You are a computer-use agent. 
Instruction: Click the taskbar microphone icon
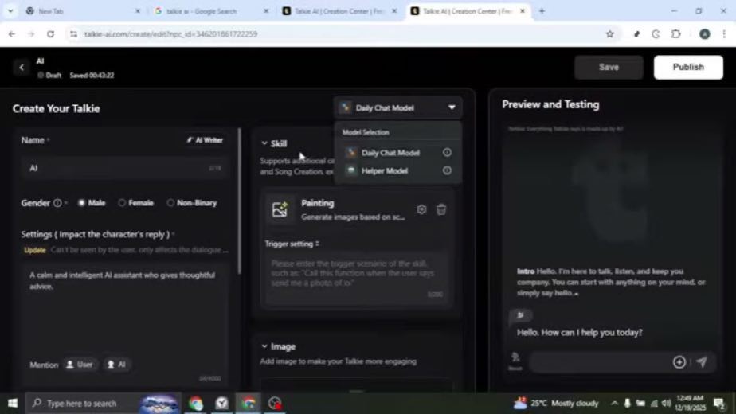(x=627, y=403)
